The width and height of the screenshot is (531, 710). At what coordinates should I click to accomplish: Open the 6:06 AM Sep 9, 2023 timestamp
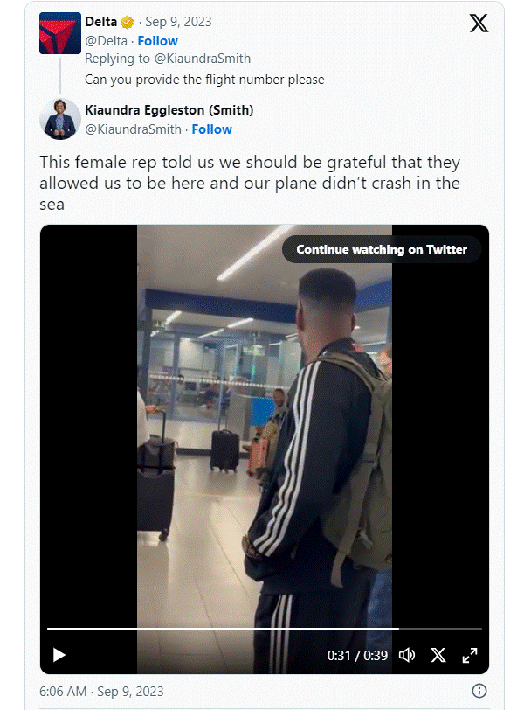[x=101, y=692]
